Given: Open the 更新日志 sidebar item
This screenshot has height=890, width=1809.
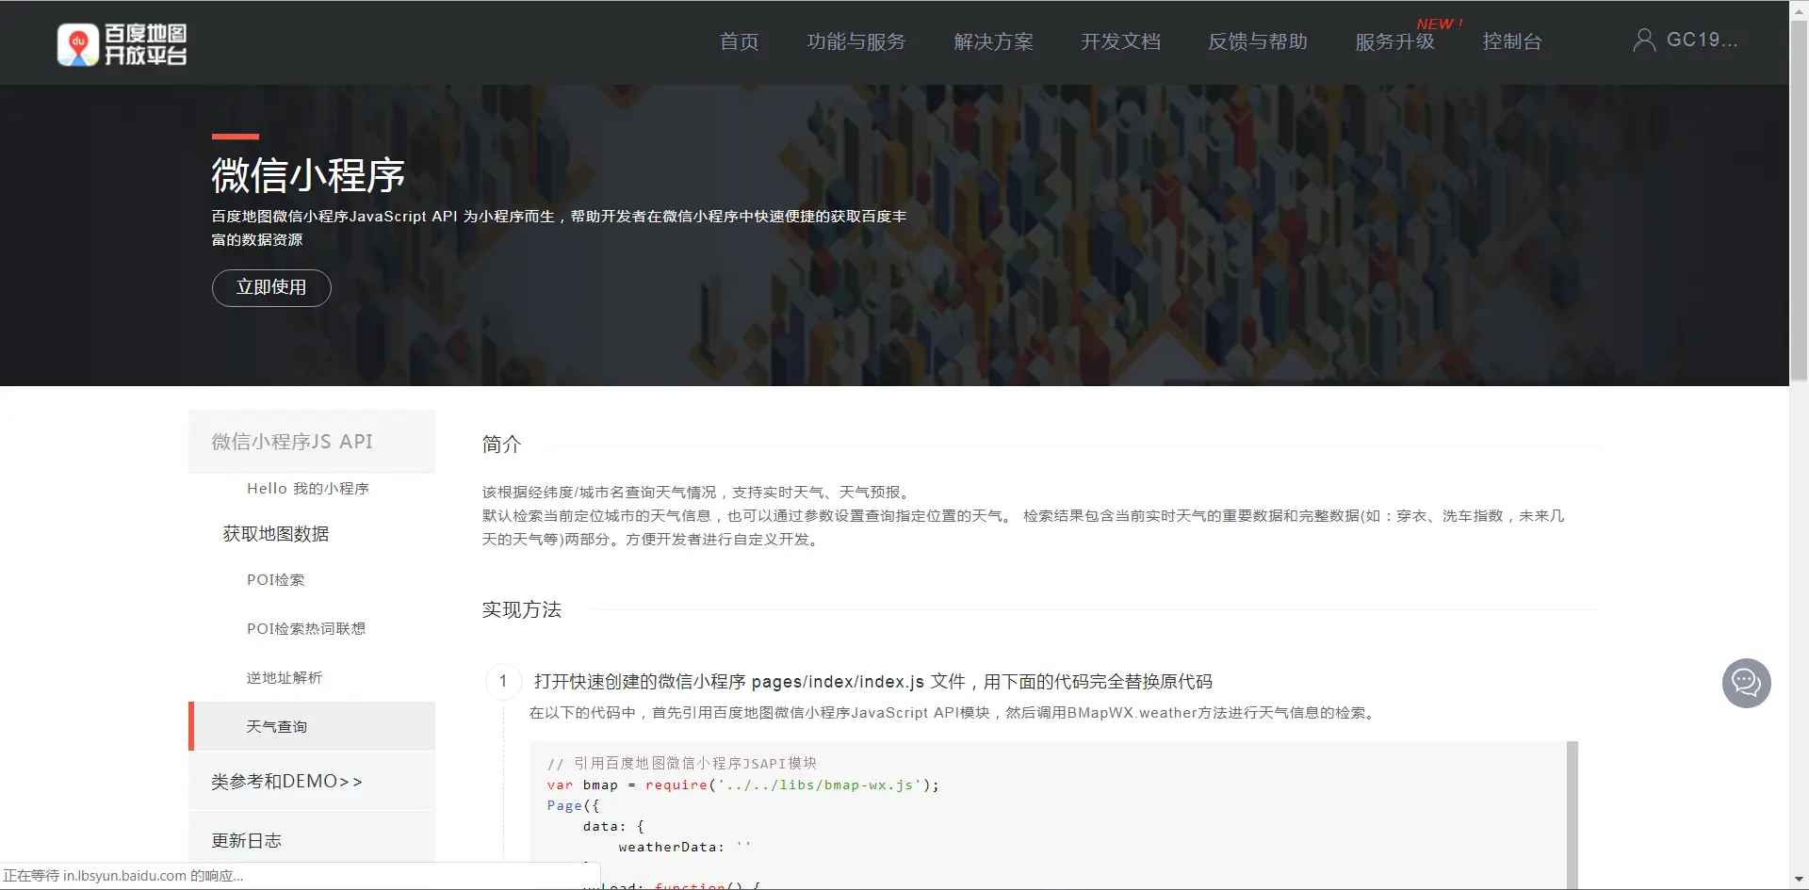Looking at the screenshot, I should click(x=247, y=841).
